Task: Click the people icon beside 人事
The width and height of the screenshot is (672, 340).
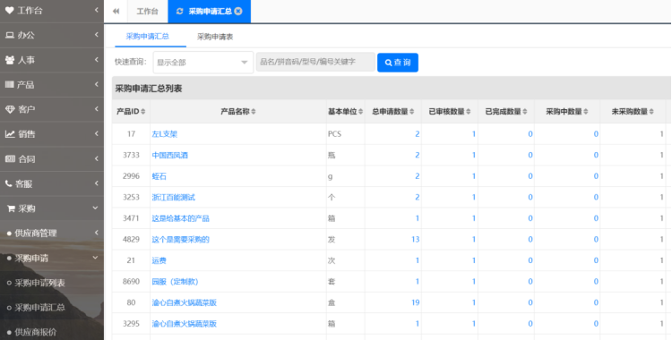Action: click(x=10, y=60)
